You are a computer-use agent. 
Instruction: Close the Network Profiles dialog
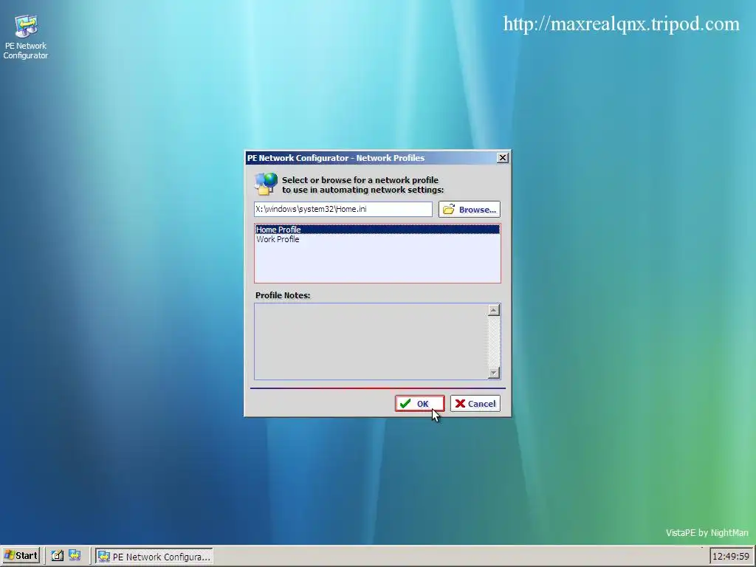pyautogui.click(x=502, y=158)
